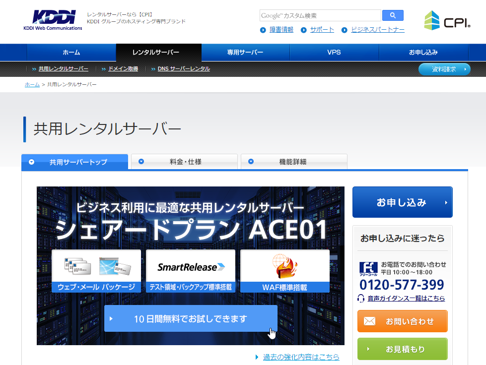Click the SmartRelease feature tile
Viewport: 486px width, 365px height.
coord(191,271)
